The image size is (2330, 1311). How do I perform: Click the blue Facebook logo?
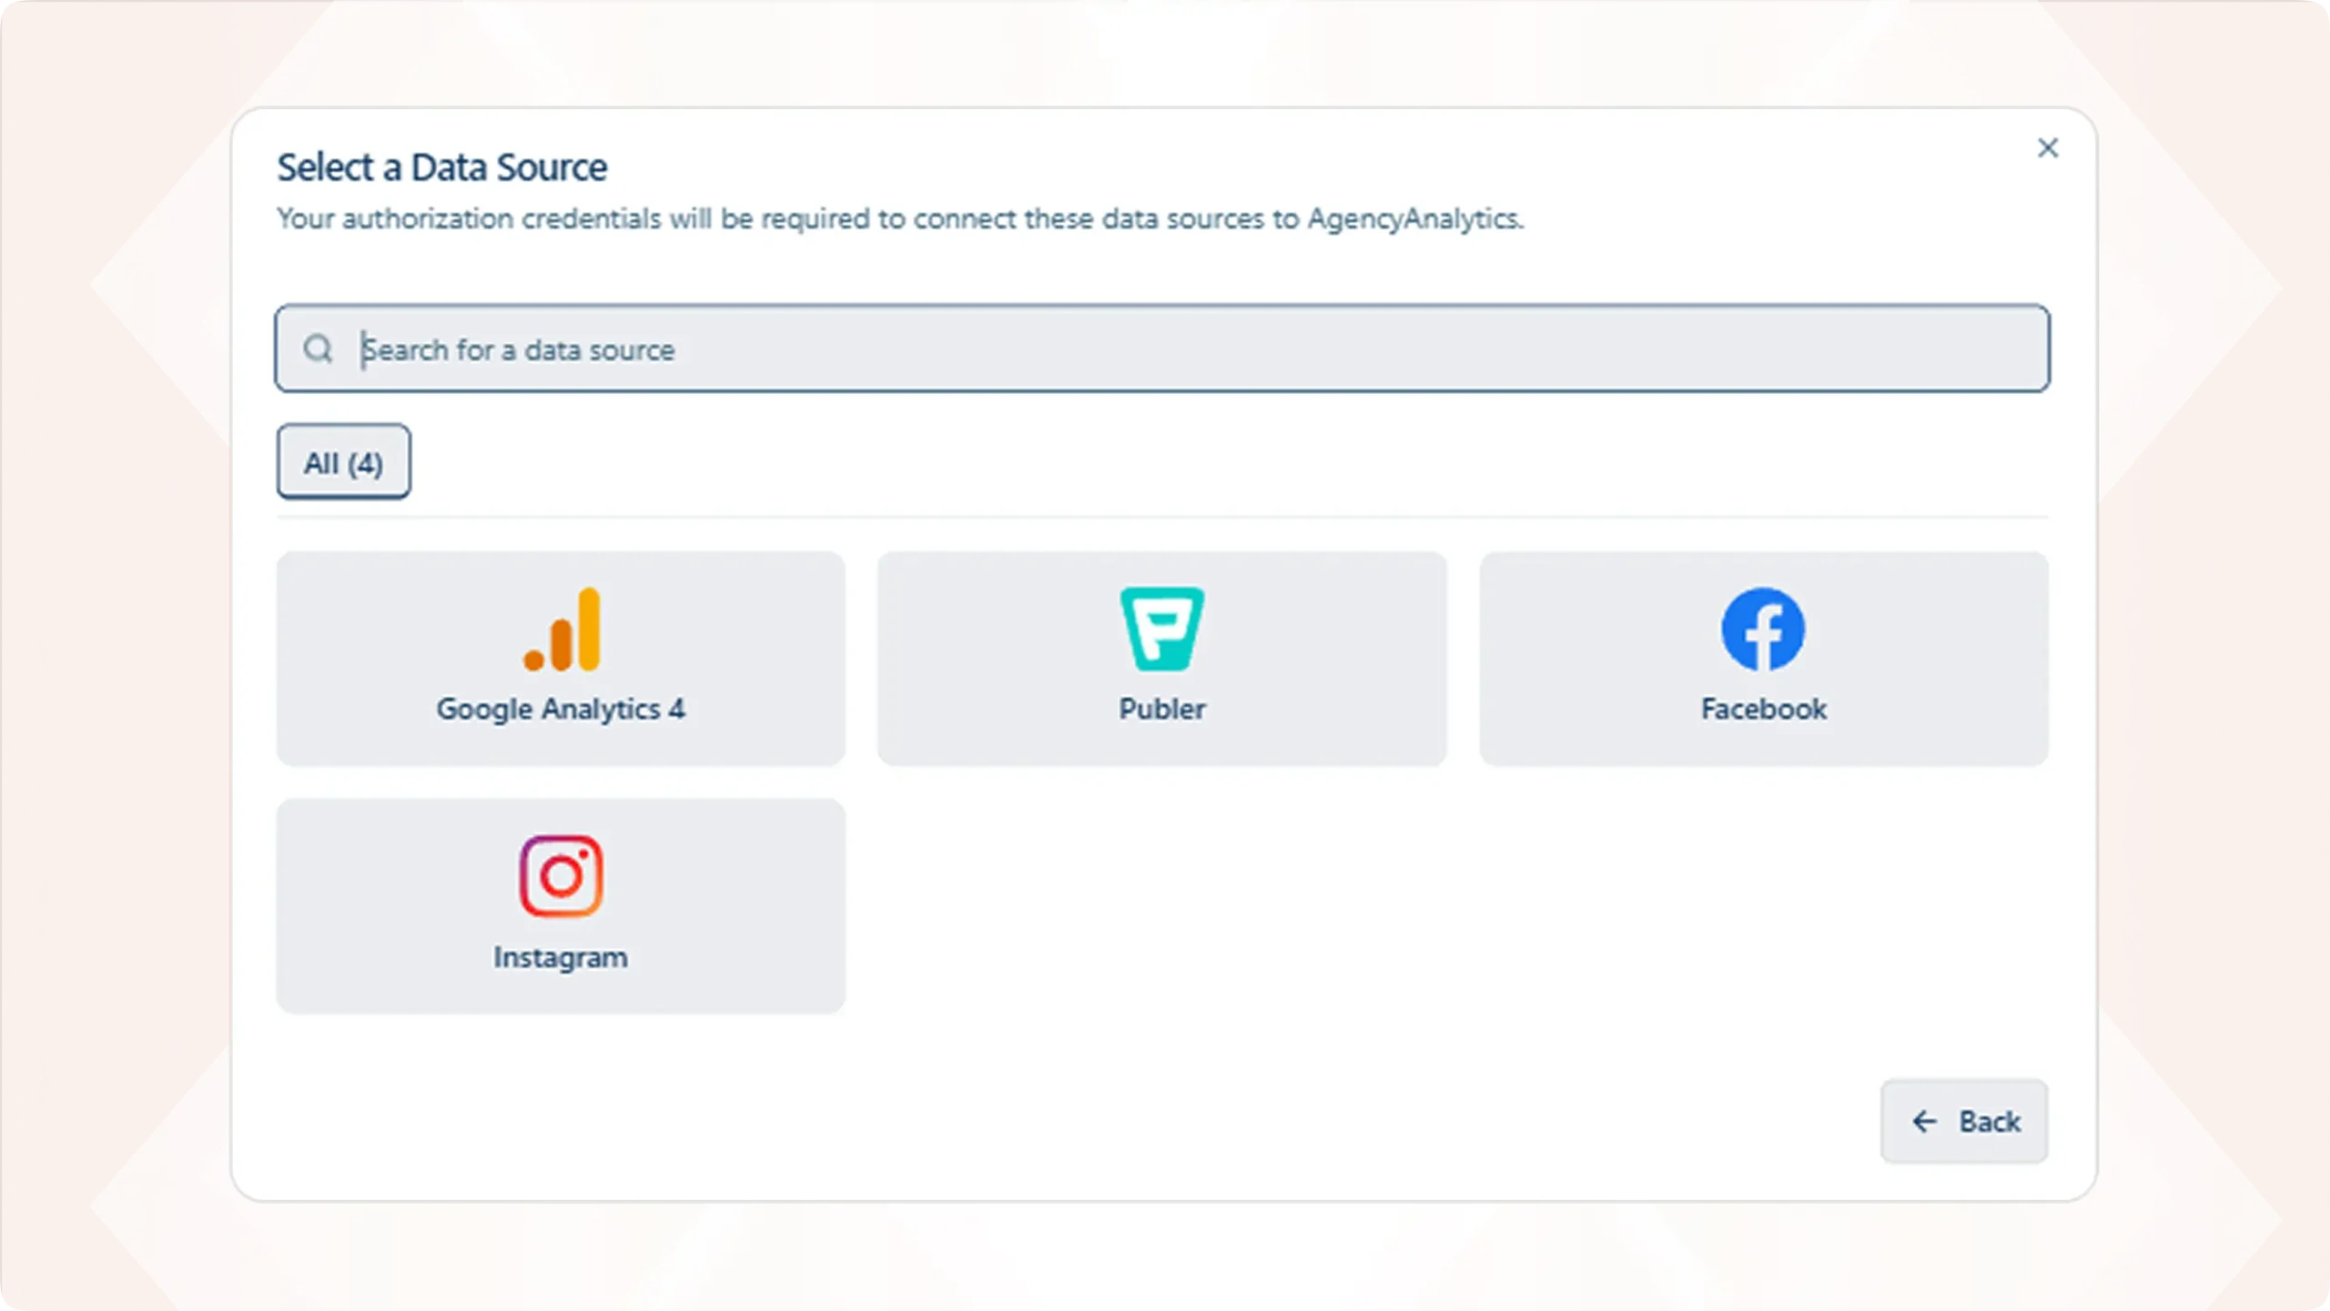[1763, 630]
